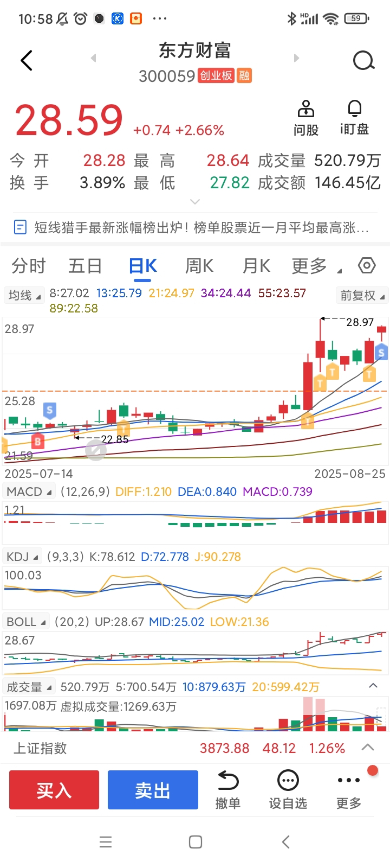Go back with the top-left arrow
Image resolution: width=390 pixels, height=868 pixels.
[27, 60]
